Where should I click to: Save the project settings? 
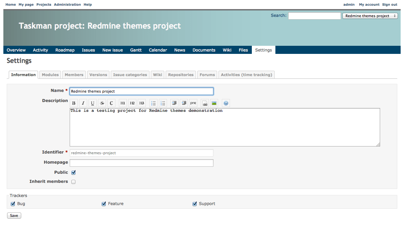[x=14, y=216]
